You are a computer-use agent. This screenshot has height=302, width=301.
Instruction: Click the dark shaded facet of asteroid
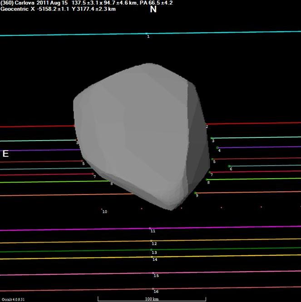[x=195, y=136]
